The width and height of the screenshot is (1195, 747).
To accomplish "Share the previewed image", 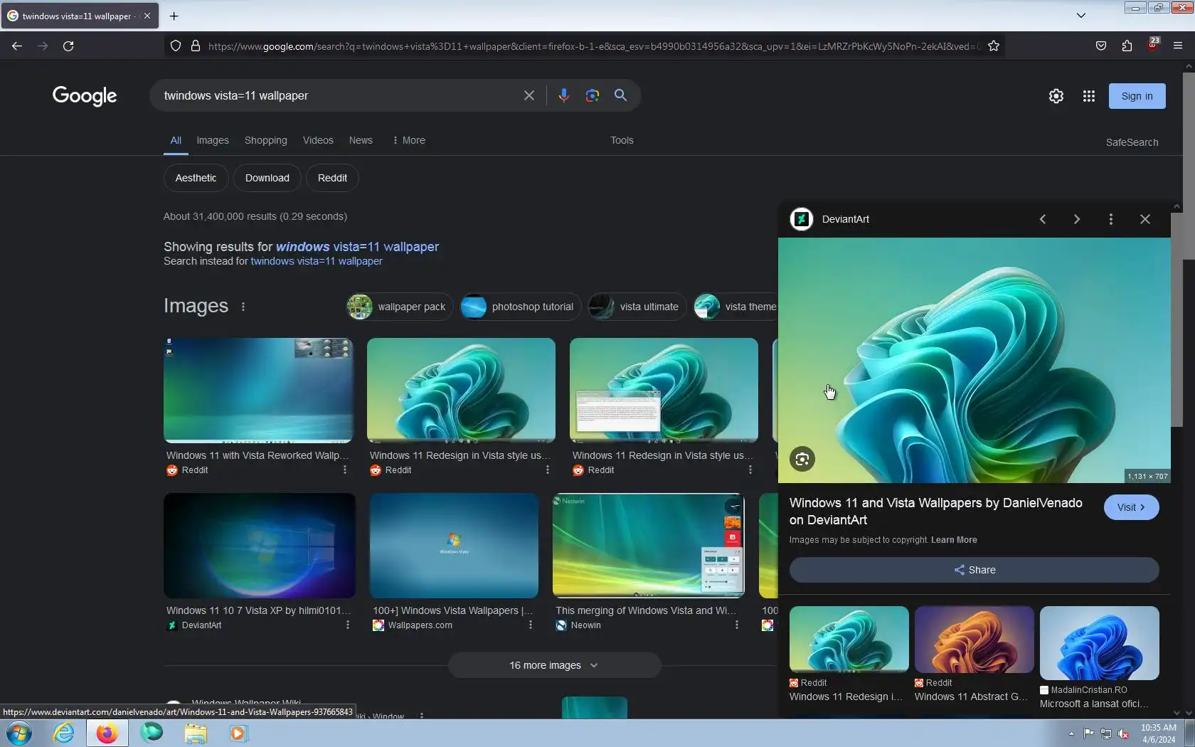I will [974, 570].
